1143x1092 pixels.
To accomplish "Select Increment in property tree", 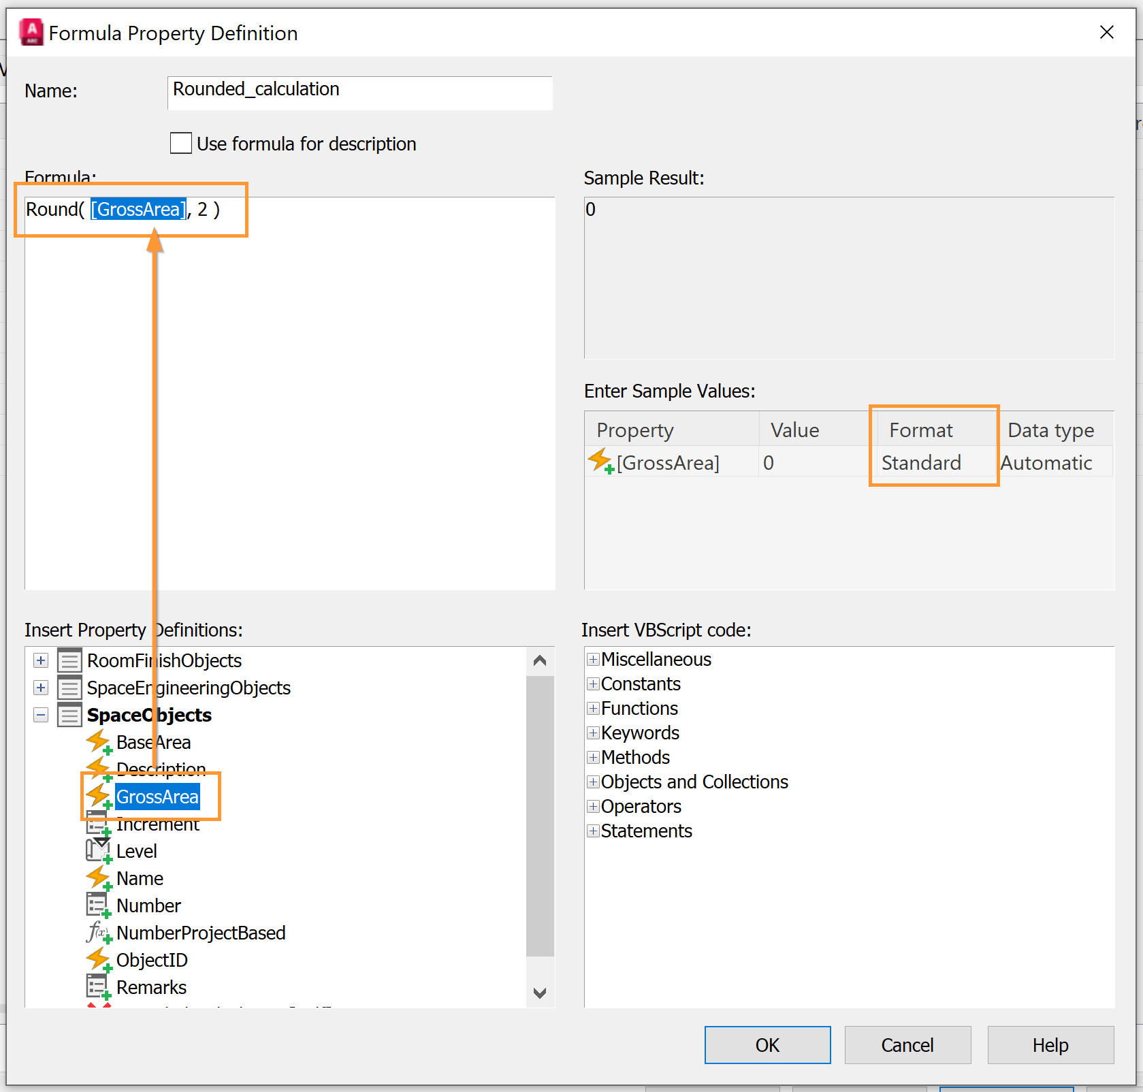I will [x=158, y=824].
